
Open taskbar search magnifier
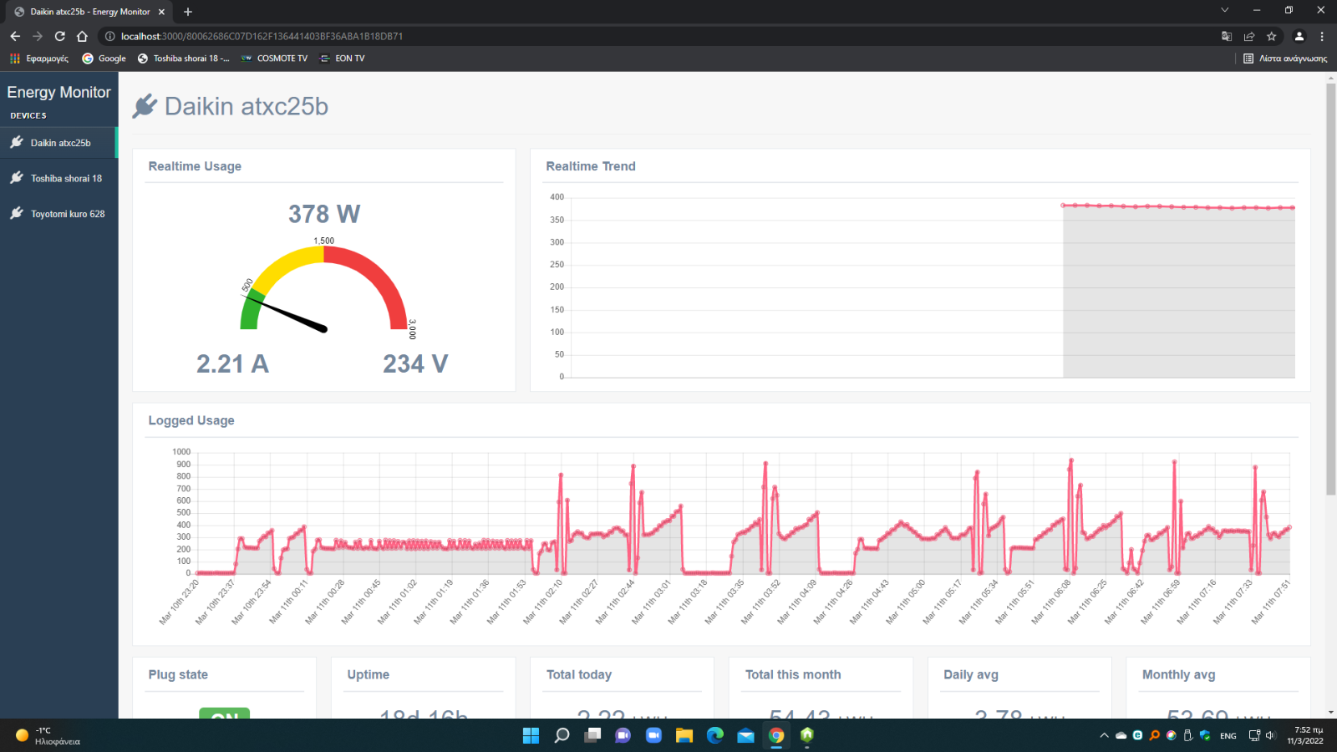tap(562, 735)
